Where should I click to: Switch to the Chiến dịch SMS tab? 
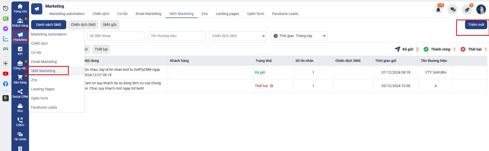pyautogui.click(x=83, y=25)
